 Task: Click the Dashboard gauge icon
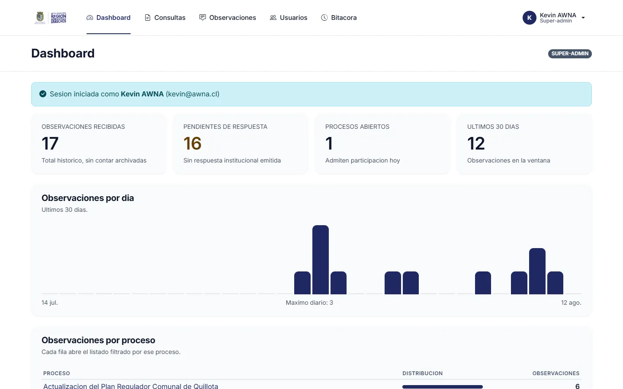pos(90,18)
